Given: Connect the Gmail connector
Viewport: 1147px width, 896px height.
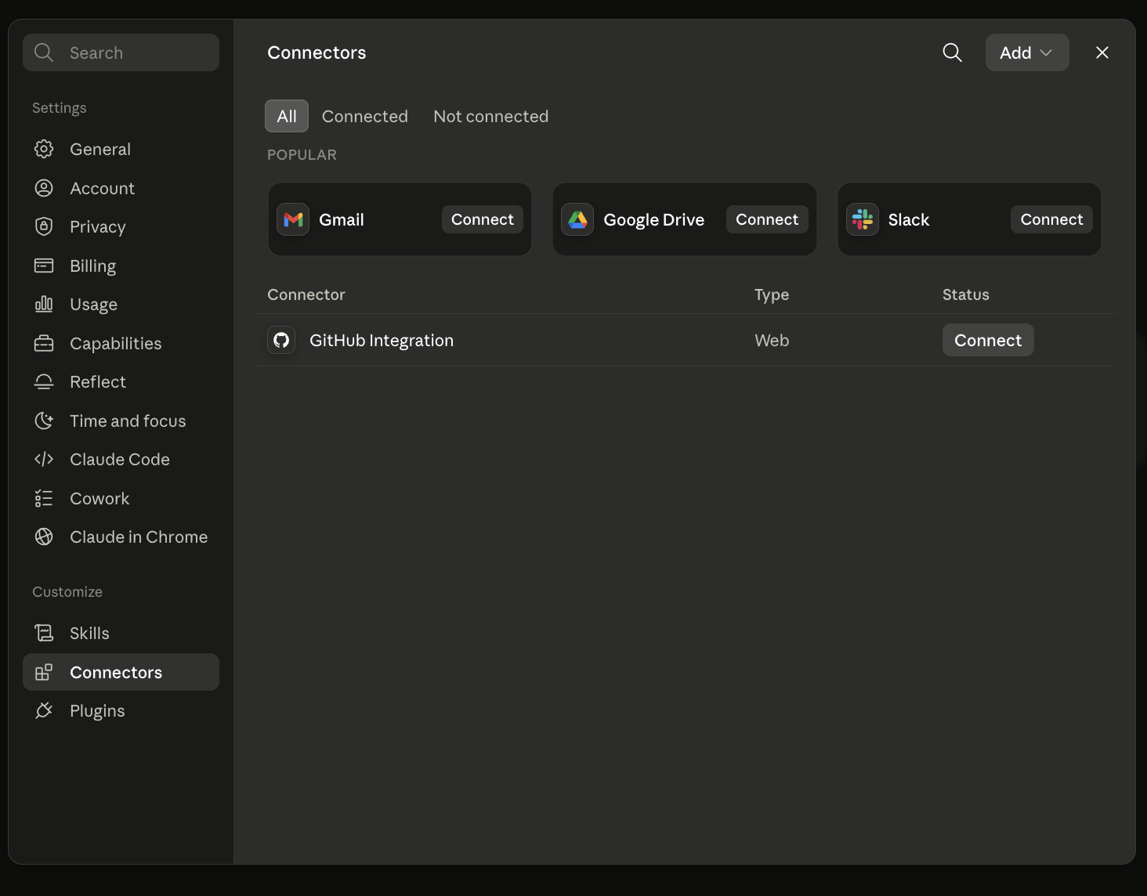Looking at the screenshot, I should coord(483,219).
